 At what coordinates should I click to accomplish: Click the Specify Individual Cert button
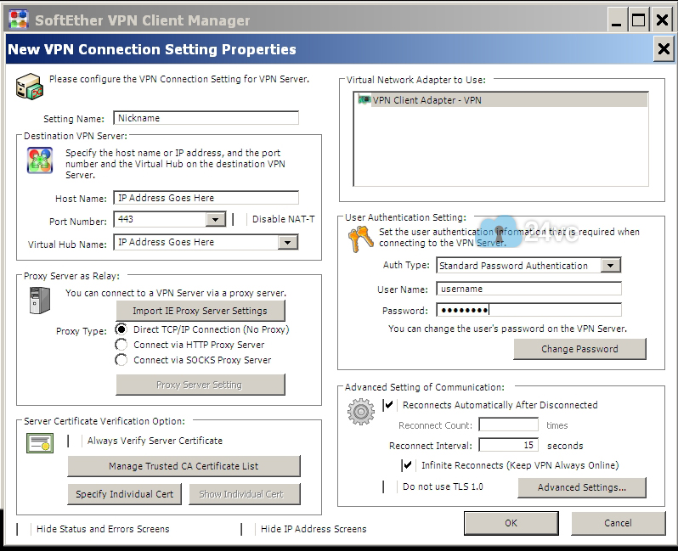tap(125, 494)
